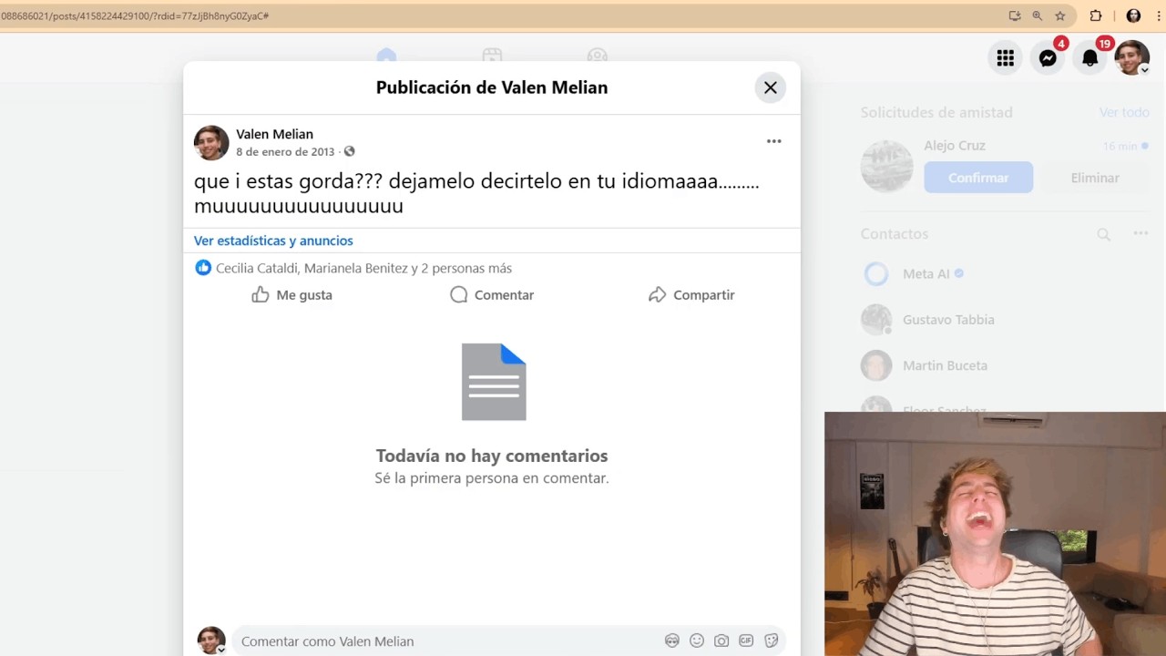Open the emoji picker in comment box

click(697, 641)
